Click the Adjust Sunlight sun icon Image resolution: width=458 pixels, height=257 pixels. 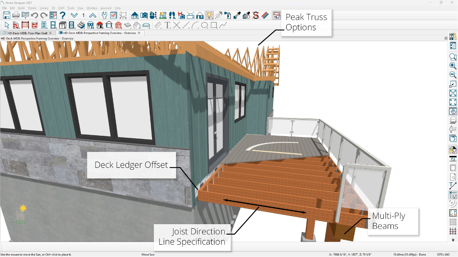click(219, 15)
